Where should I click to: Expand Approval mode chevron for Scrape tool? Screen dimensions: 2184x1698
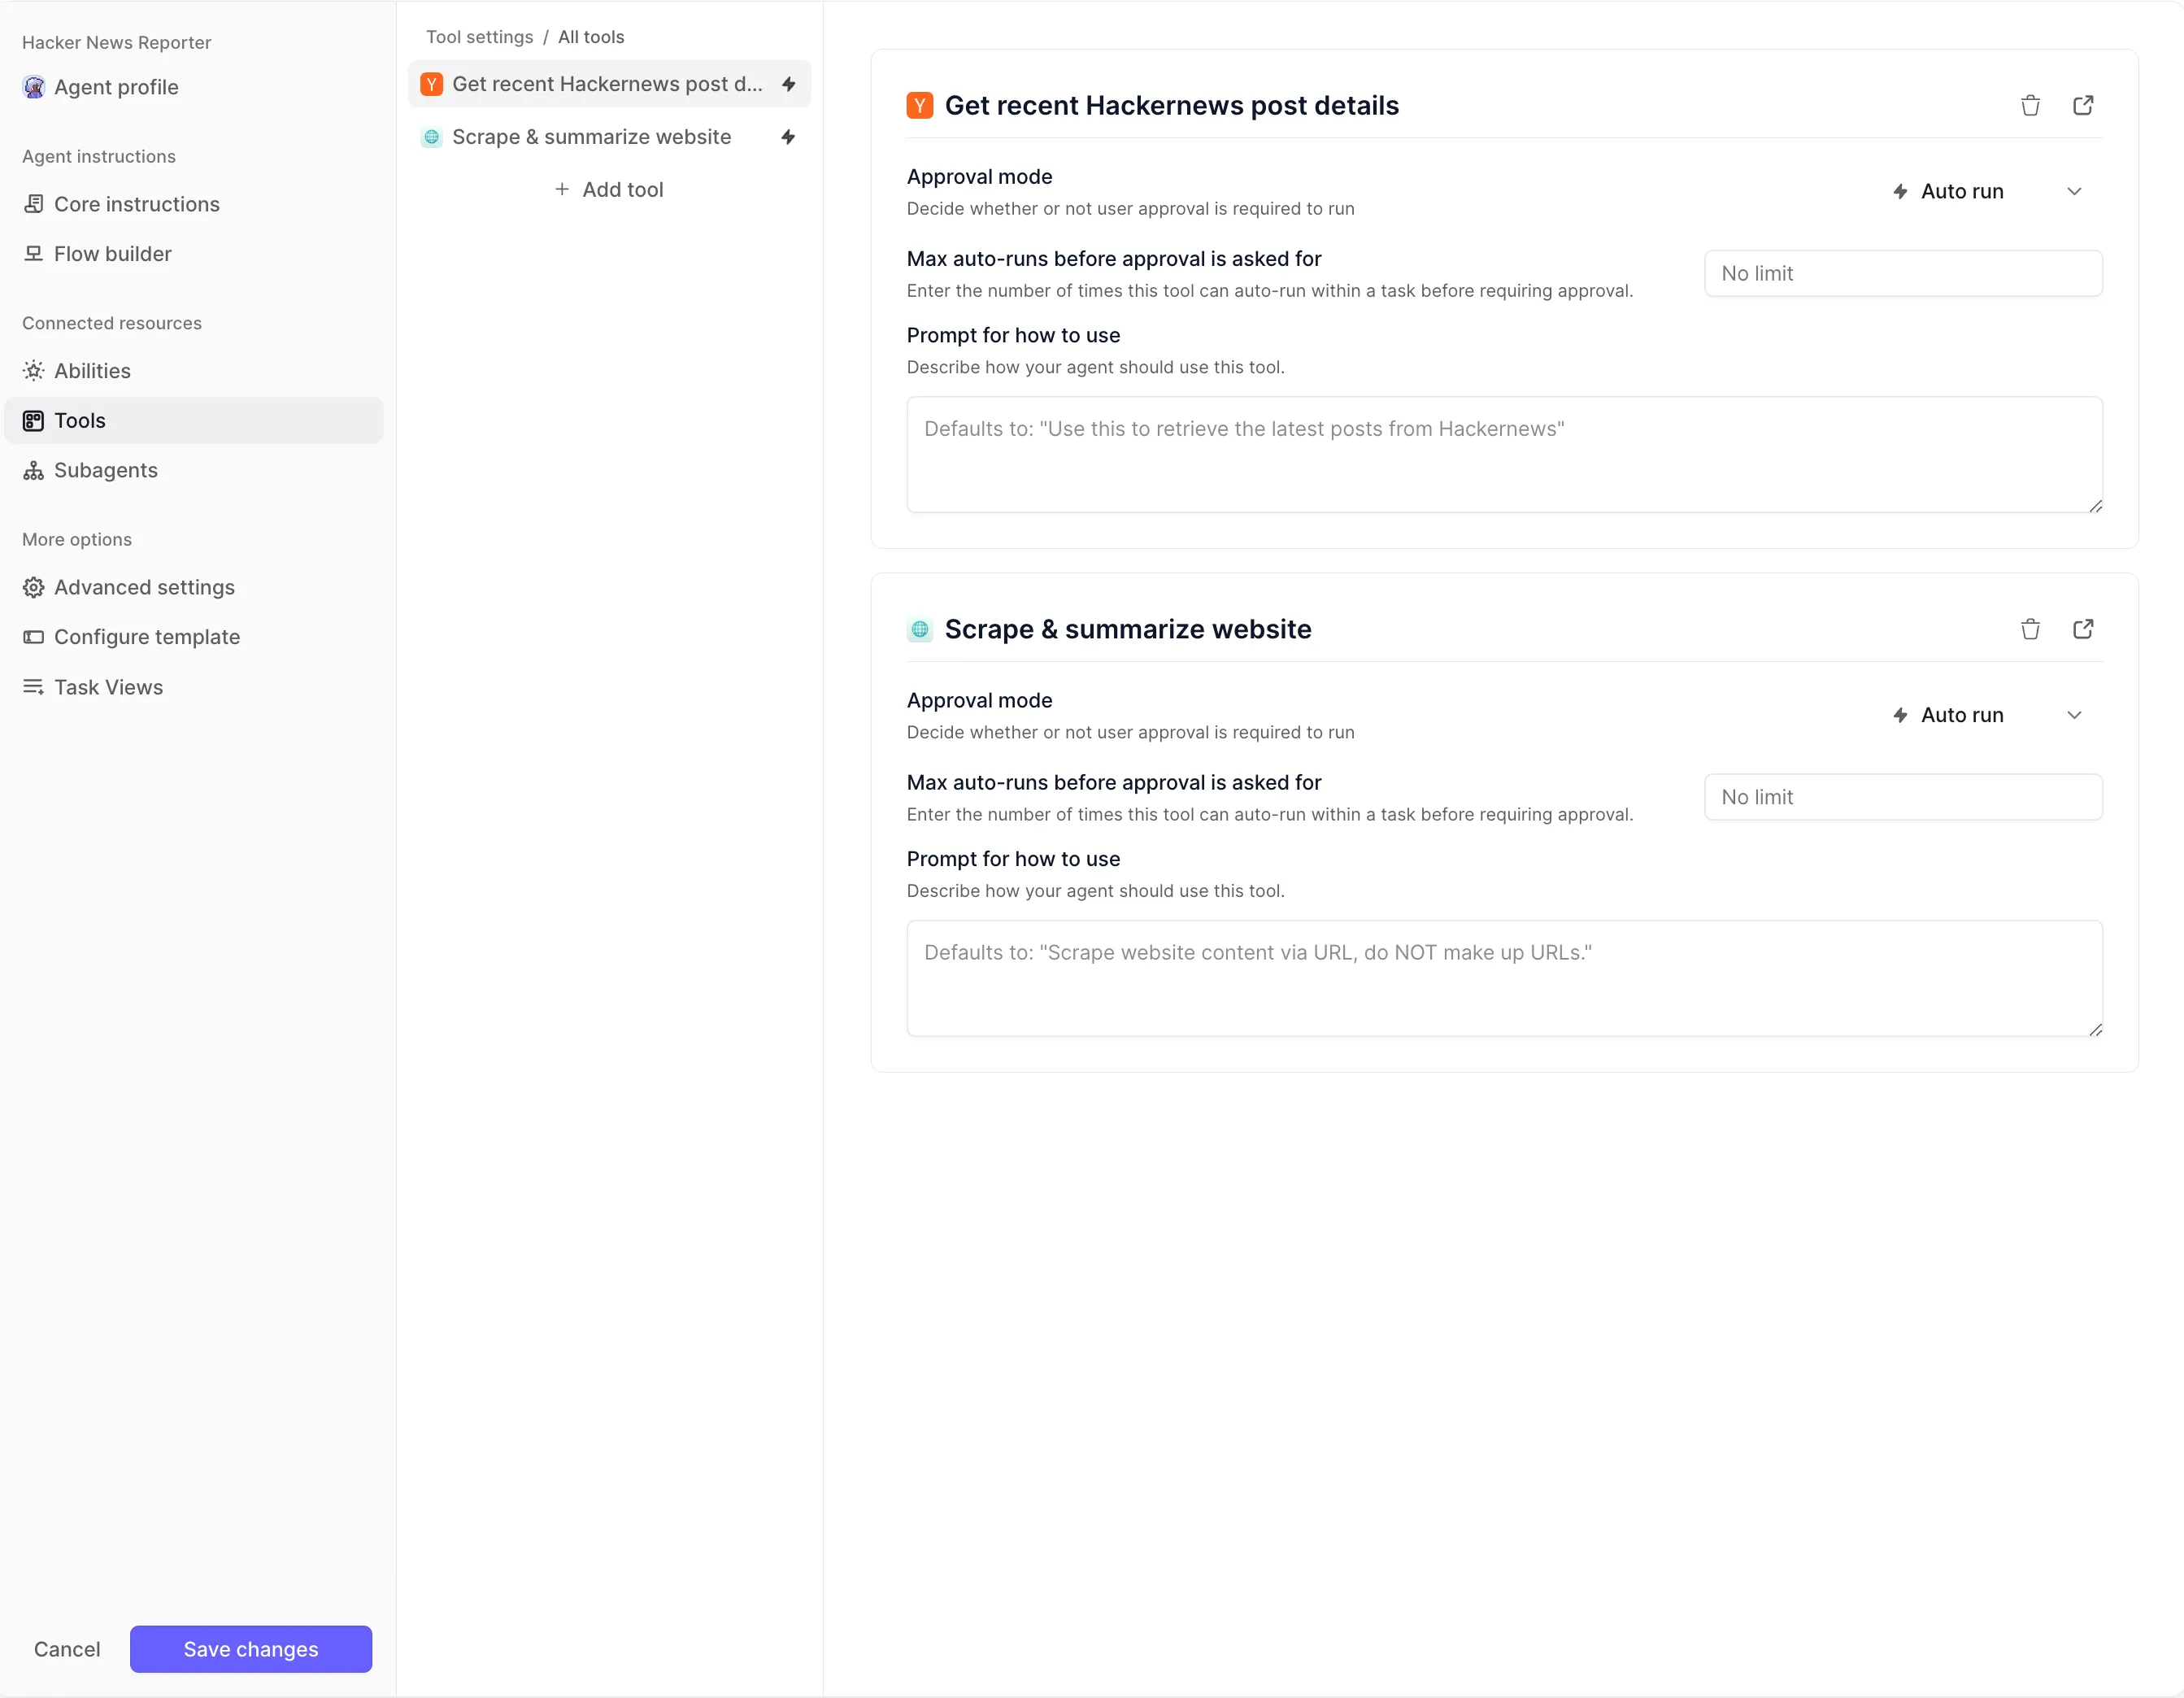pos(2074,715)
